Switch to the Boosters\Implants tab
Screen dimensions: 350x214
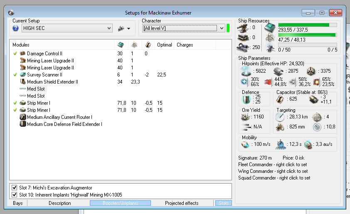pos(120,203)
